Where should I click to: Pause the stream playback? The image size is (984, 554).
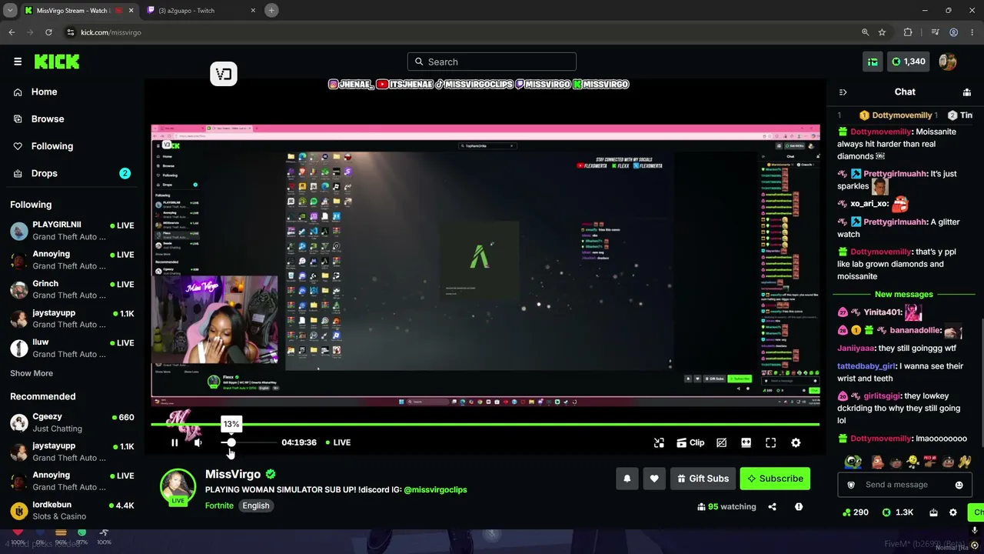click(x=175, y=442)
